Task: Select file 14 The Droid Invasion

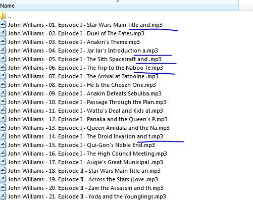Action: click(x=85, y=136)
